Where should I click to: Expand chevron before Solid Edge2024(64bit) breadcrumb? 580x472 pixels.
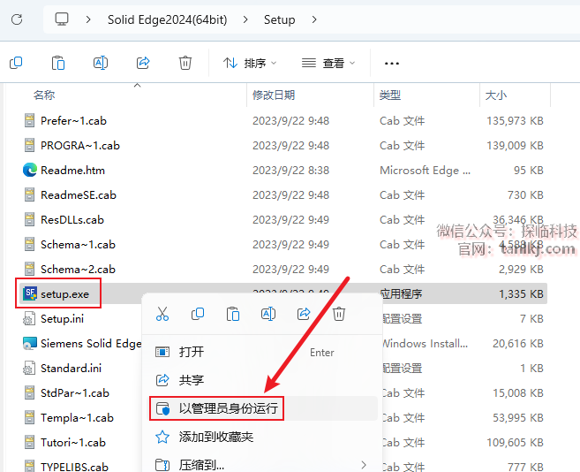point(88,19)
